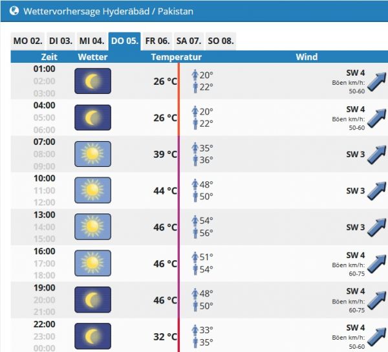Click the moon weather icon at 01:00
Screen dimensions: 388x352
click(x=92, y=81)
